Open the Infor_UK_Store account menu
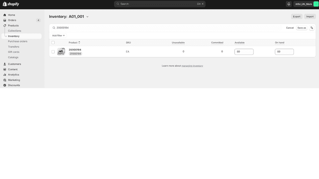Image resolution: width=319 pixels, height=179 pixels. [x=306, y=4]
